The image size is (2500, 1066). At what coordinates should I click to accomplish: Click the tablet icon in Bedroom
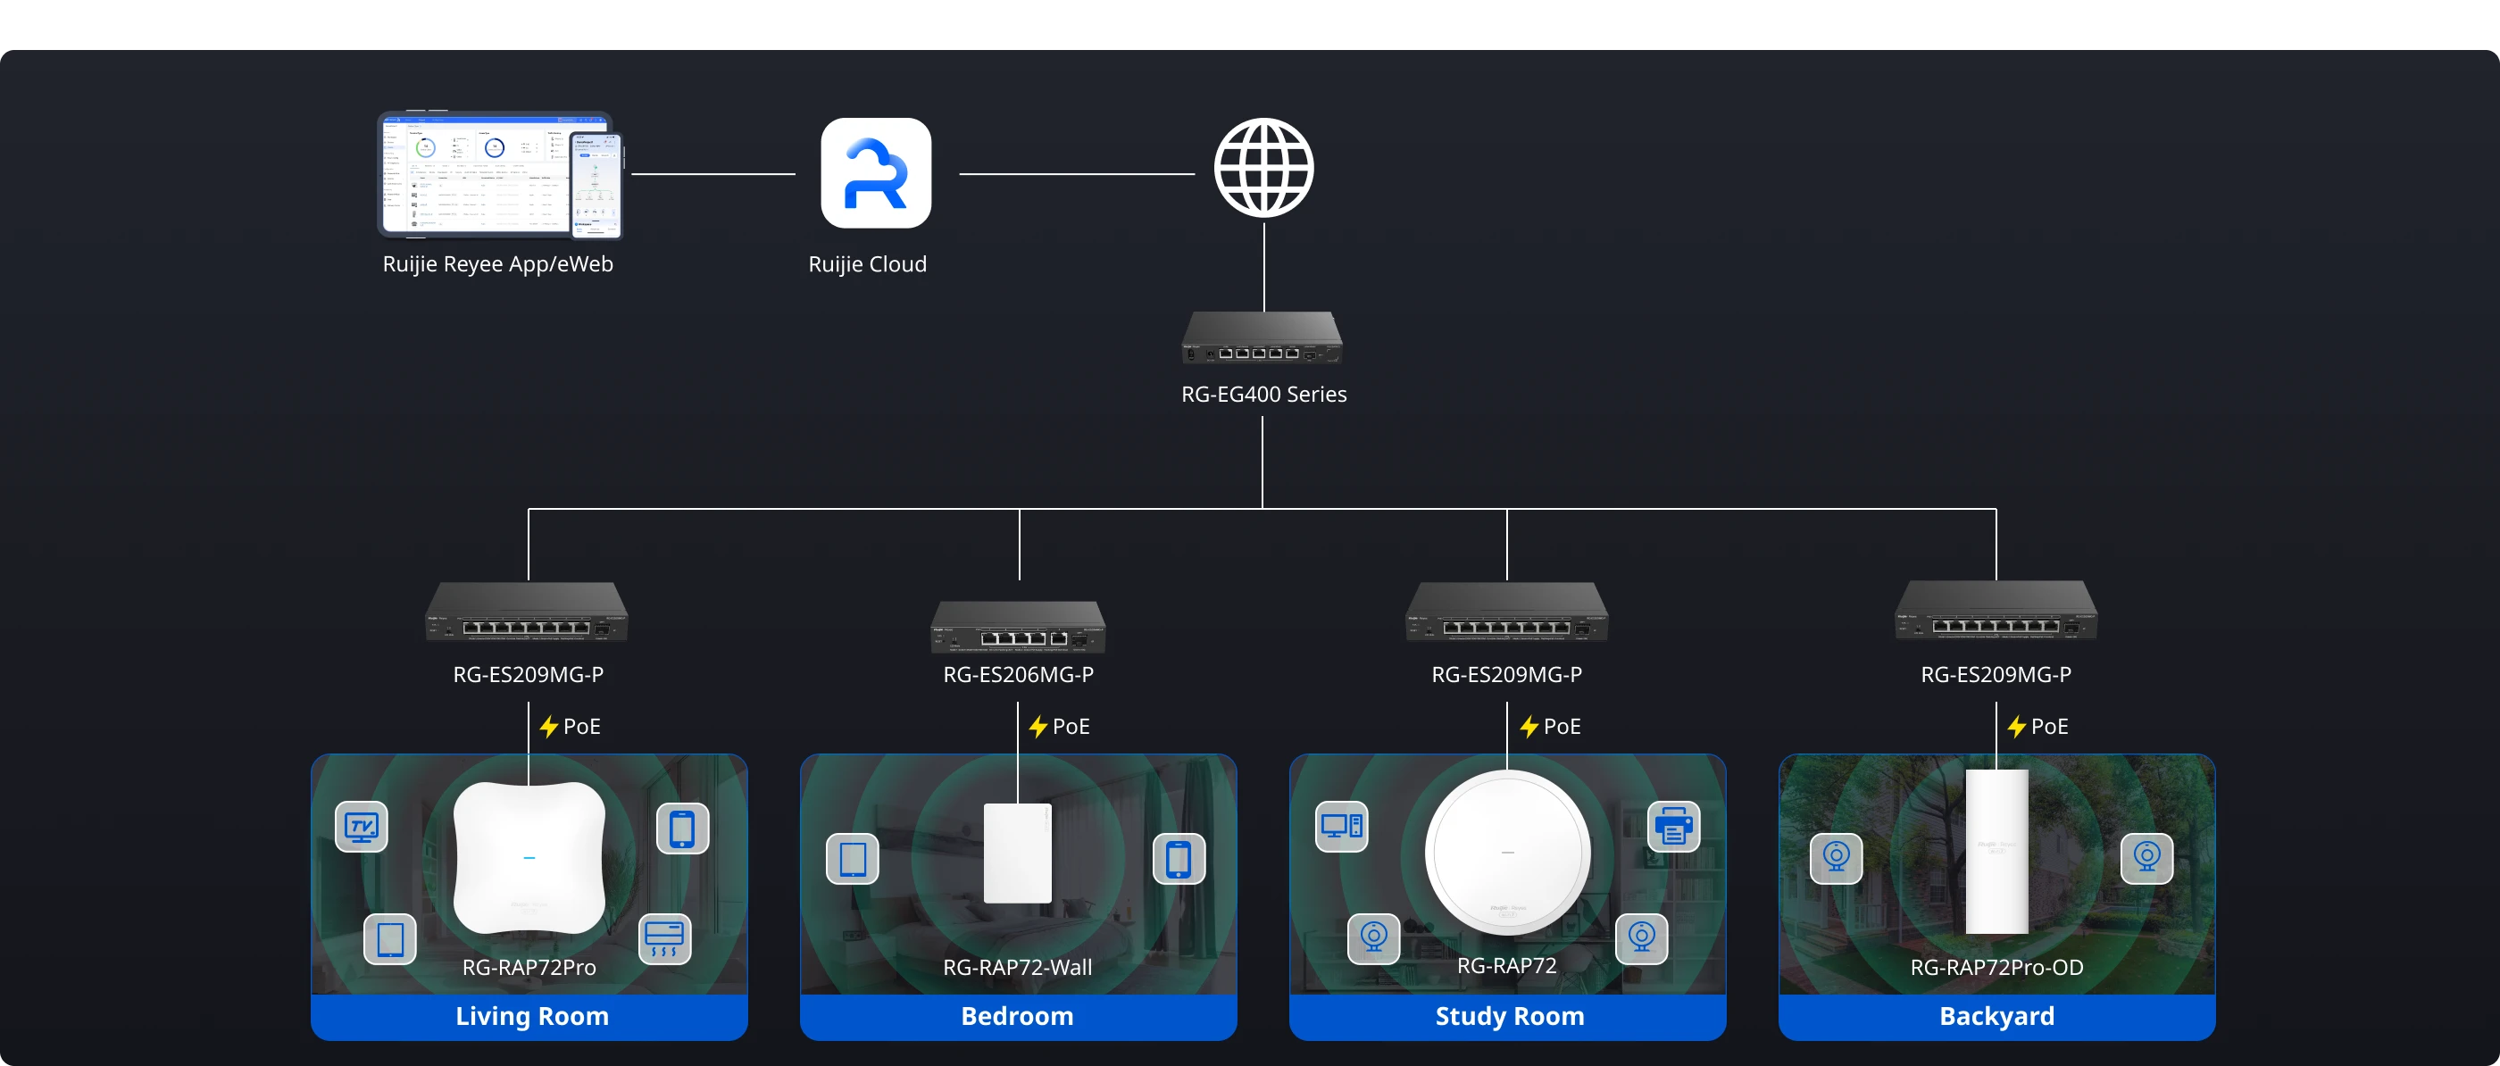tap(852, 858)
